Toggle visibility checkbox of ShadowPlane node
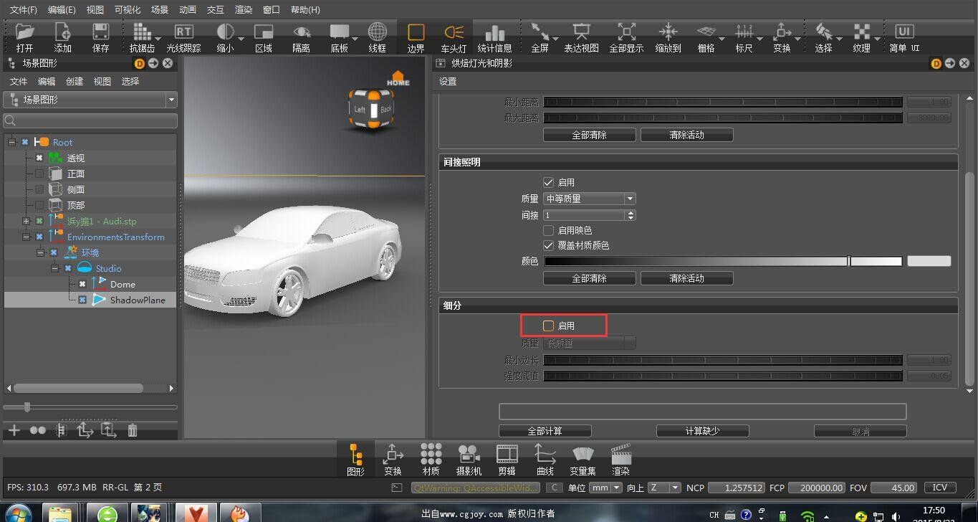 82,300
